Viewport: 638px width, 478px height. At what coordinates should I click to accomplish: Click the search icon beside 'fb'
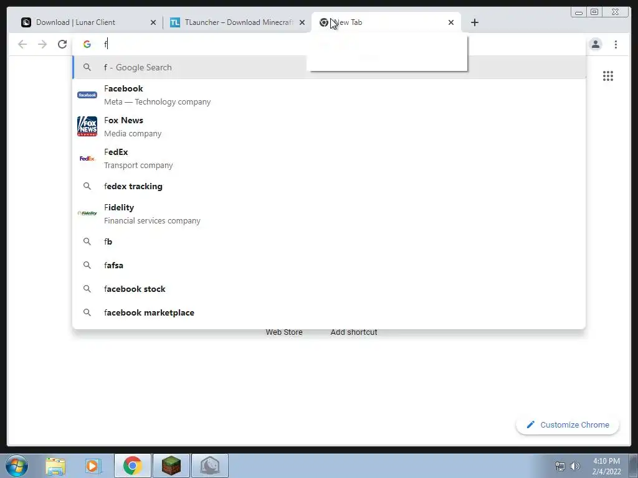pos(87,241)
